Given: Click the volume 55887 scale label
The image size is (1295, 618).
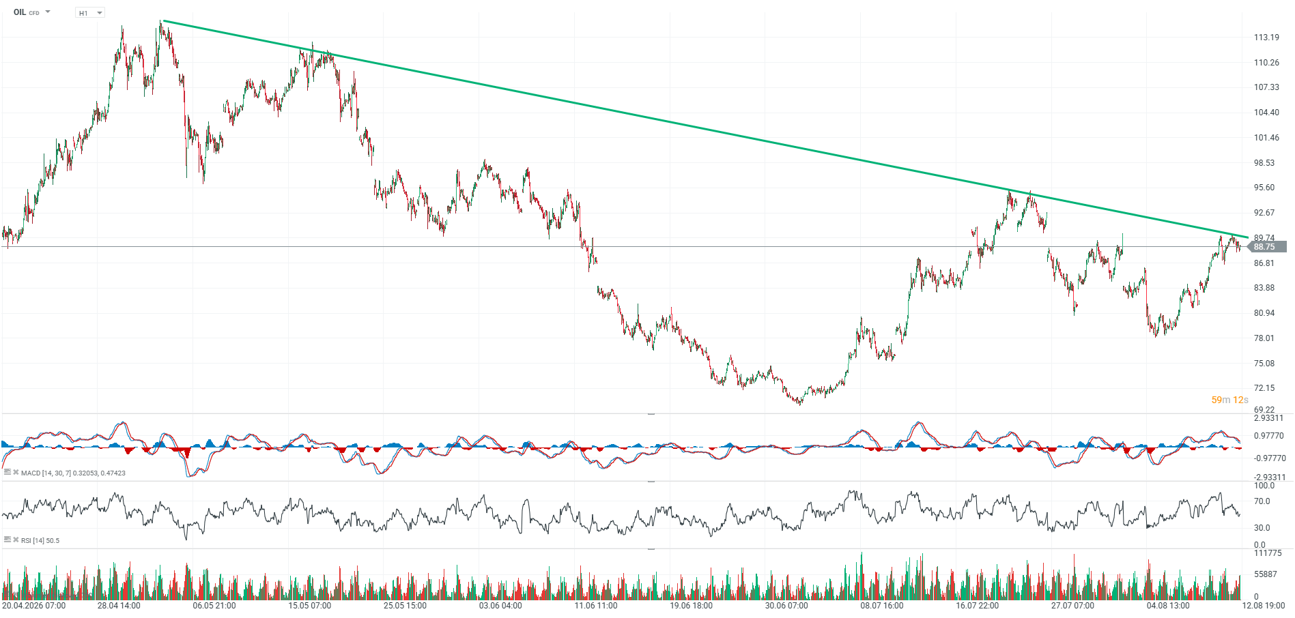Looking at the screenshot, I should [1265, 574].
